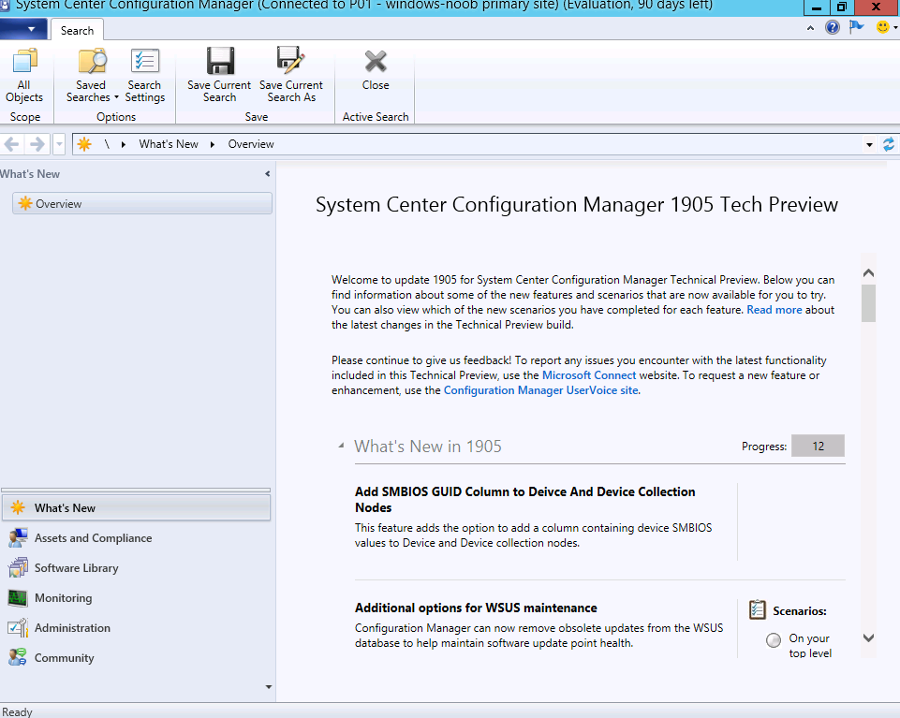
Task: Open the Help question mark icon
Action: [x=833, y=27]
